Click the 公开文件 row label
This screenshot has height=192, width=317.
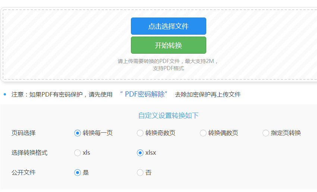23,172
